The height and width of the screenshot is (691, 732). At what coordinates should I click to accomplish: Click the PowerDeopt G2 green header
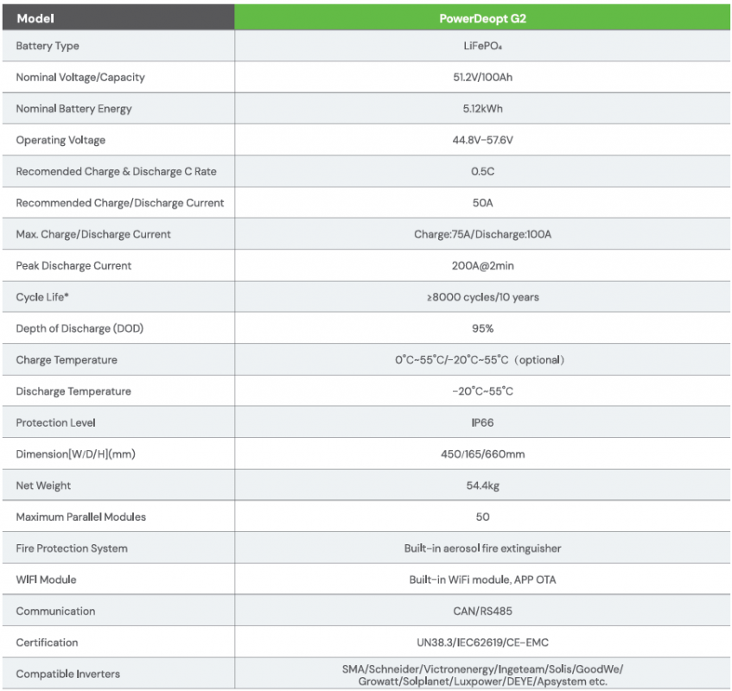point(482,17)
